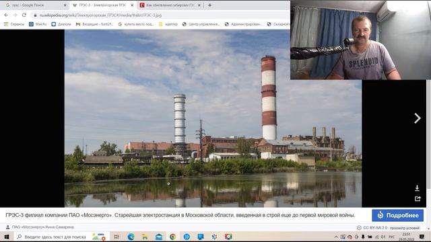Open the weather widget in taskbar search
This screenshot has height=242, width=431.
point(99,237)
